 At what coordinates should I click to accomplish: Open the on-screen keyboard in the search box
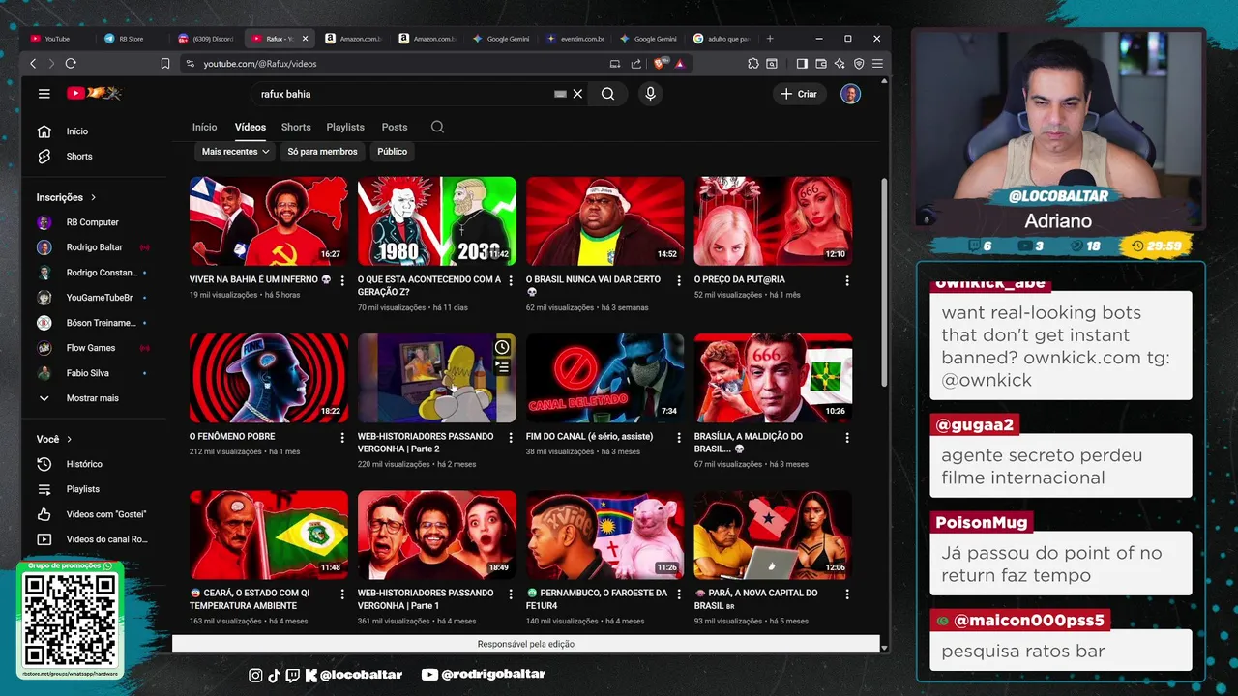560,94
